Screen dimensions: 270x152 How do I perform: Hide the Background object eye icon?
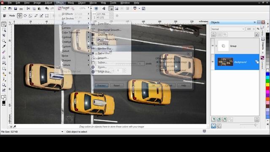tap(213, 62)
